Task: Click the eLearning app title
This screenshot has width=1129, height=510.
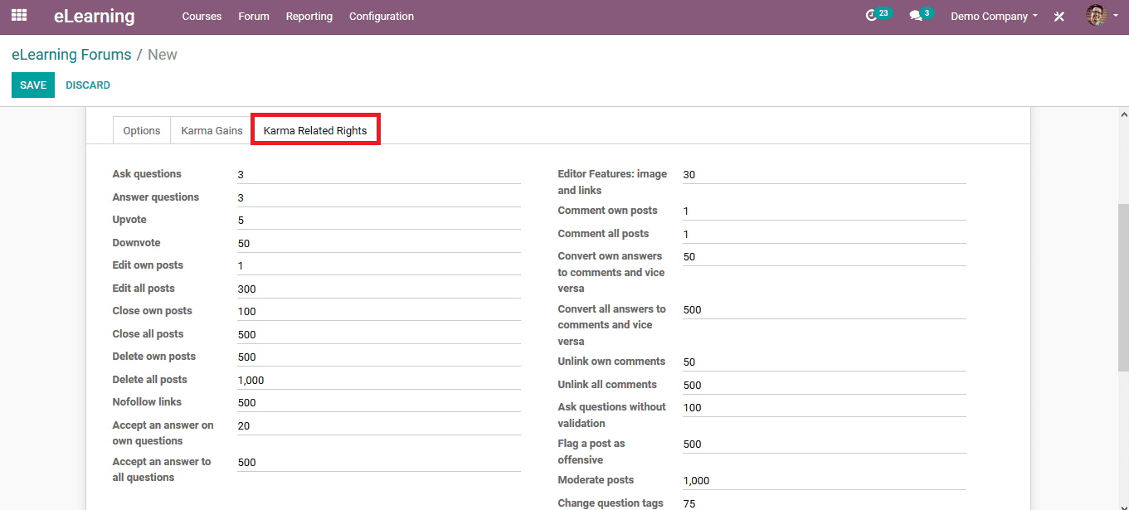Action: (x=95, y=16)
